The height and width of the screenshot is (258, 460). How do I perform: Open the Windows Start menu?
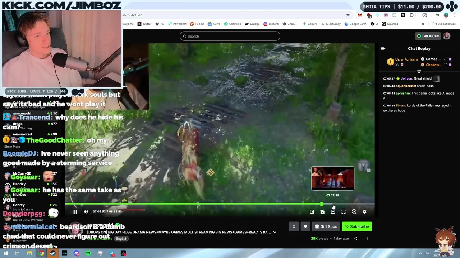pyautogui.click(x=6, y=253)
